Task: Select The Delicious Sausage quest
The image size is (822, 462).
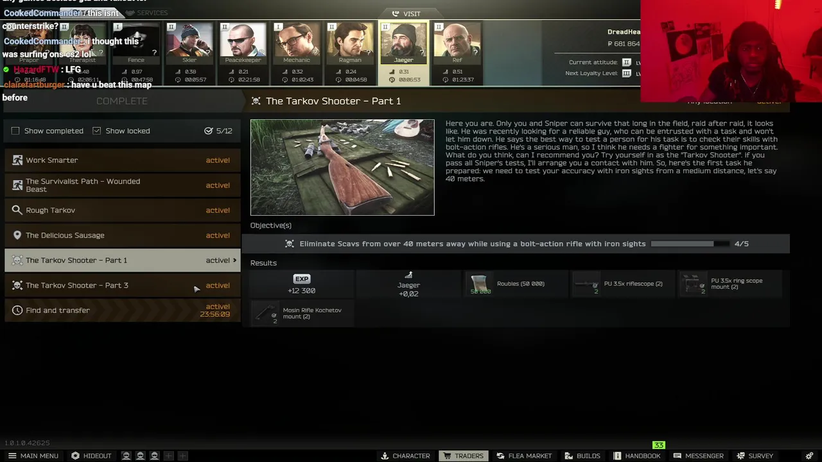Action: click(x=123, y=235)
